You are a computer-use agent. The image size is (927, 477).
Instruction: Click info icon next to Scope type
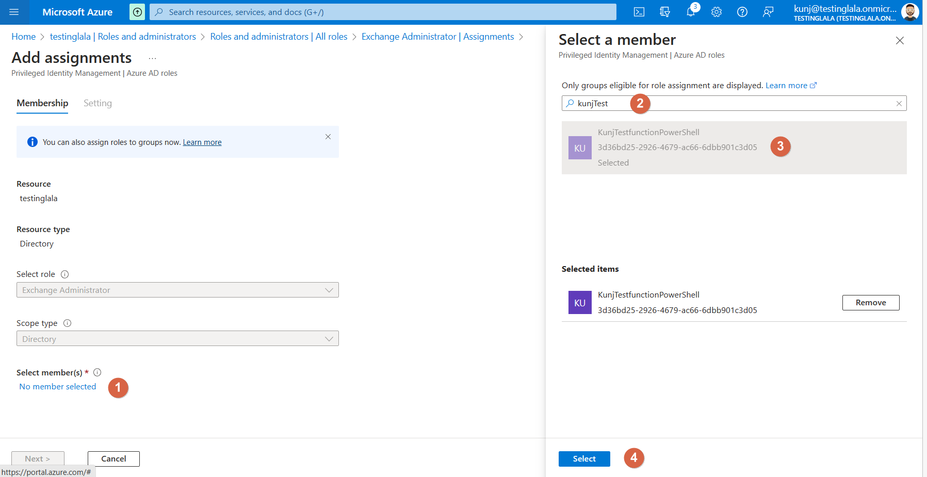click(x=67, y=323)
